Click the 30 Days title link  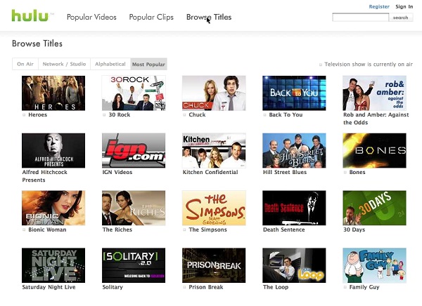(354, 229)
